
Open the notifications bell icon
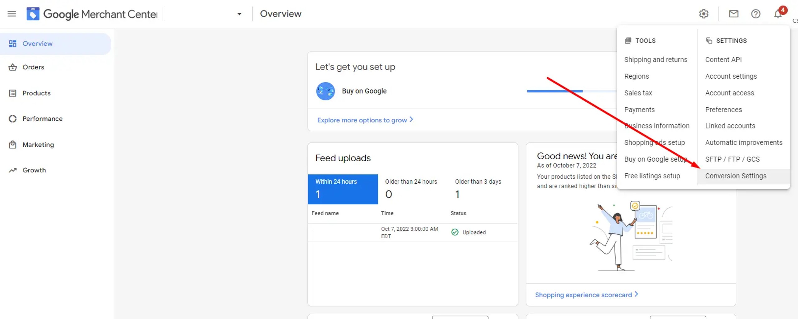coord(778,14)
